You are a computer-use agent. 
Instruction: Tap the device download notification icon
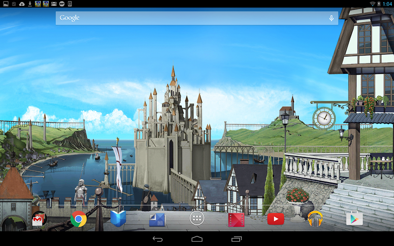click(x=70, y=4)
